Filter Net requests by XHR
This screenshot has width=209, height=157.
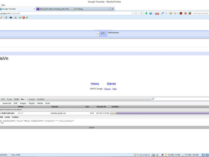tap(15, 103)
